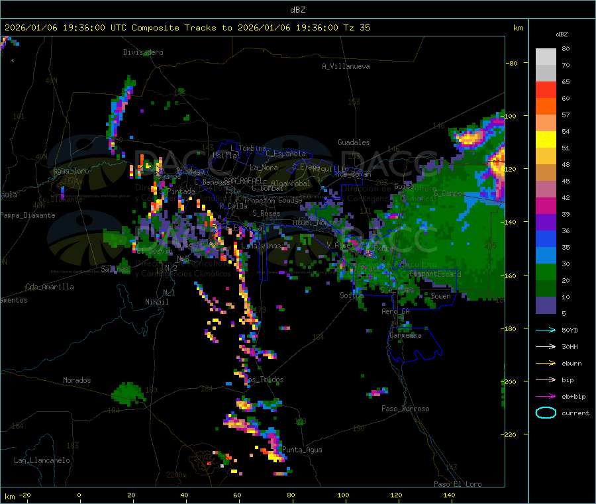596x504 pixels.
Task: Click the Morados place label
Action: coord(77,380)
